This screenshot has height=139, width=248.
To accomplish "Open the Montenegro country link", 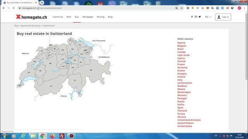I will point(184,92).
